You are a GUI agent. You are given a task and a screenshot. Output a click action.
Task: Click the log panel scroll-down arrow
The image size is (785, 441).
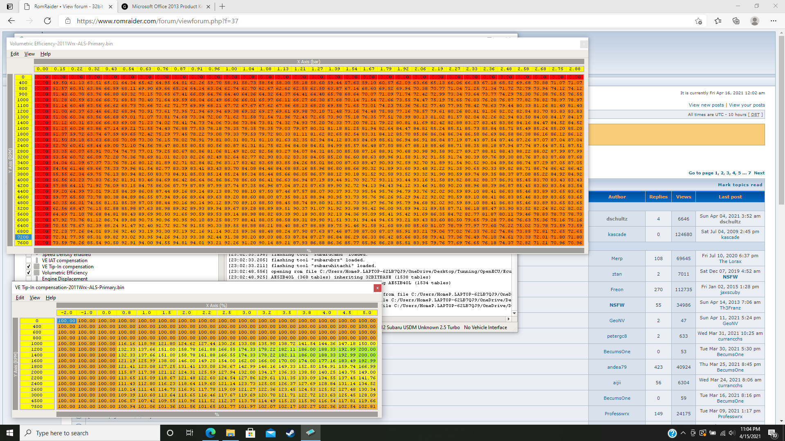click(514, 313)
